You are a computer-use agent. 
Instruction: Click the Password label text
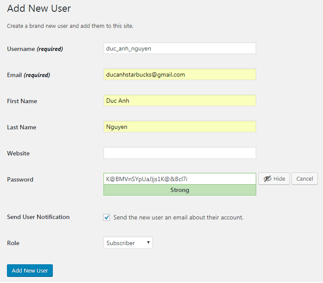[x=20, y=179]
